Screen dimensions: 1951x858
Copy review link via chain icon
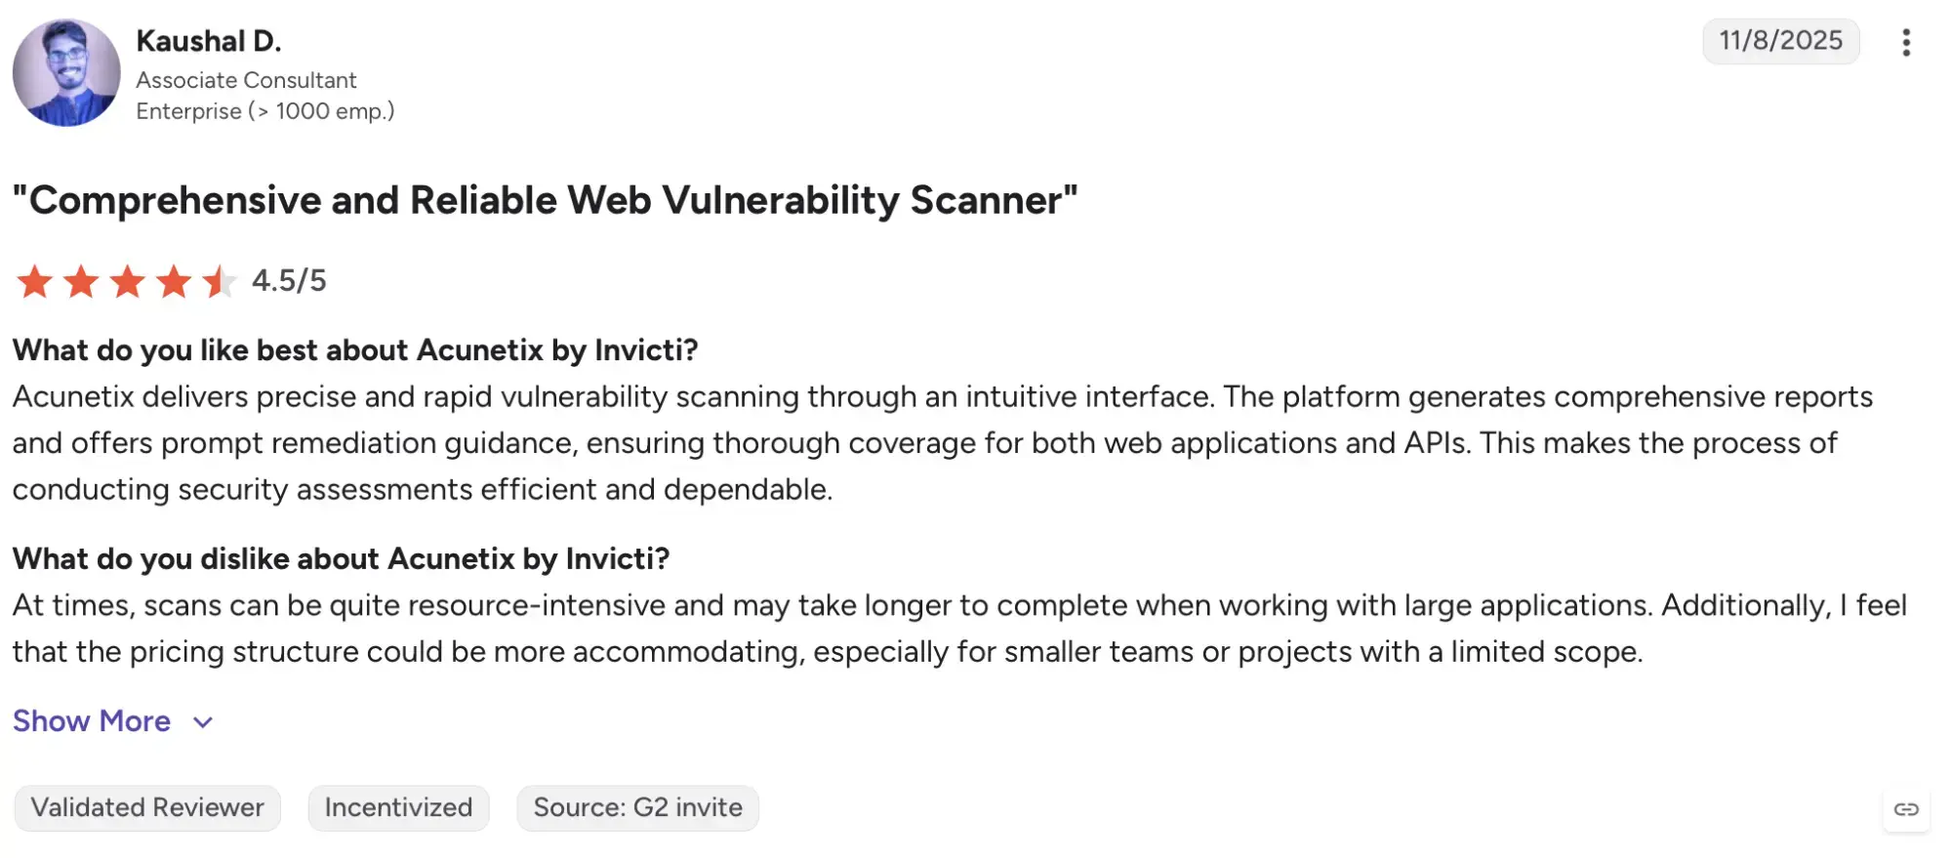click(x=1906, y=809)
